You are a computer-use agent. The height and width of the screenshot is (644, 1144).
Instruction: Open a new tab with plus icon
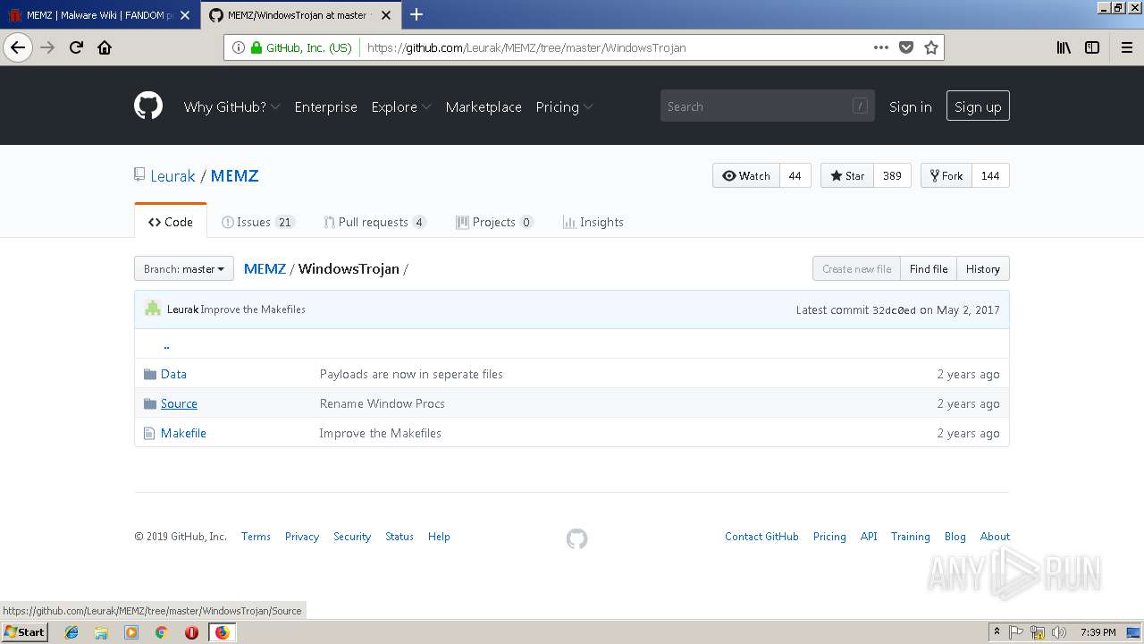(x=416, y=14)
